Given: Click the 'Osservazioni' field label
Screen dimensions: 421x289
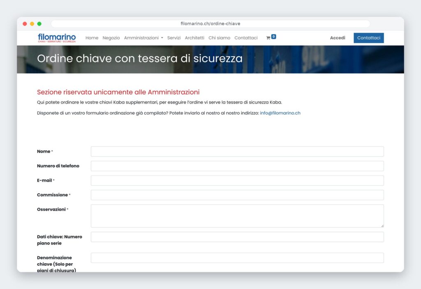Looking at the screenshot, I should tap(51, 210).
